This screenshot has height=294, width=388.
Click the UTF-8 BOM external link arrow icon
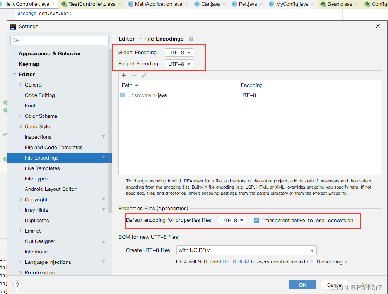[x=346, y=262]
